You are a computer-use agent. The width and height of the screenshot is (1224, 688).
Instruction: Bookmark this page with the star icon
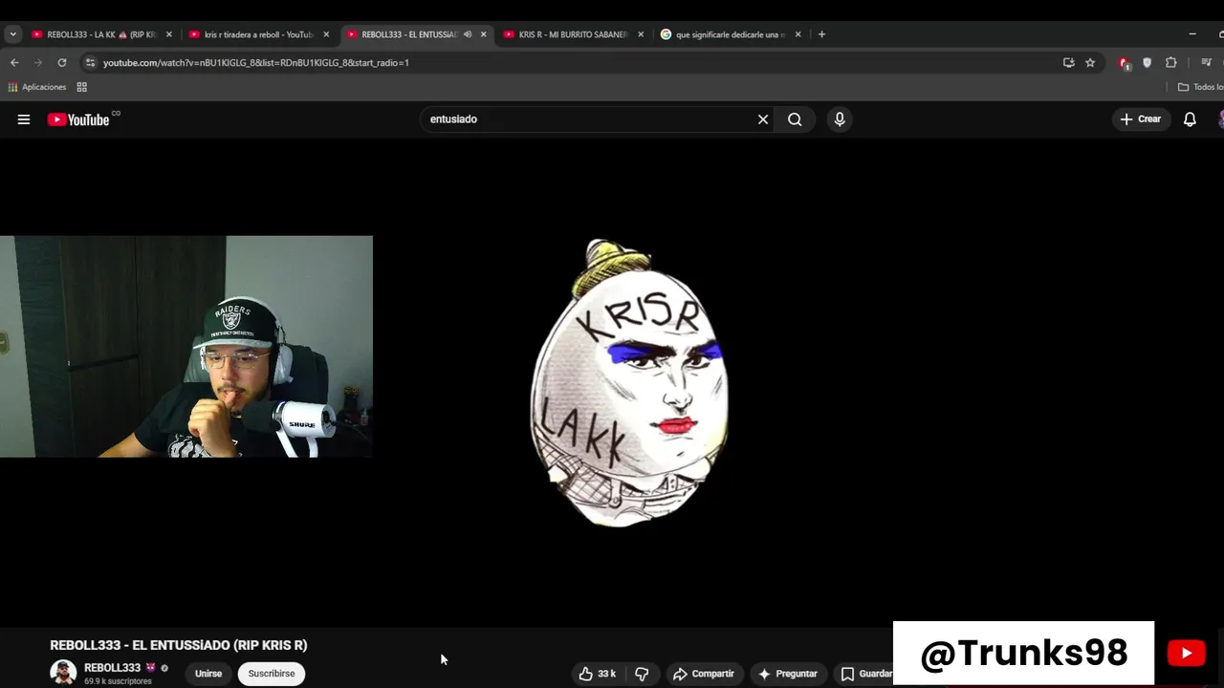[1090, 62]
